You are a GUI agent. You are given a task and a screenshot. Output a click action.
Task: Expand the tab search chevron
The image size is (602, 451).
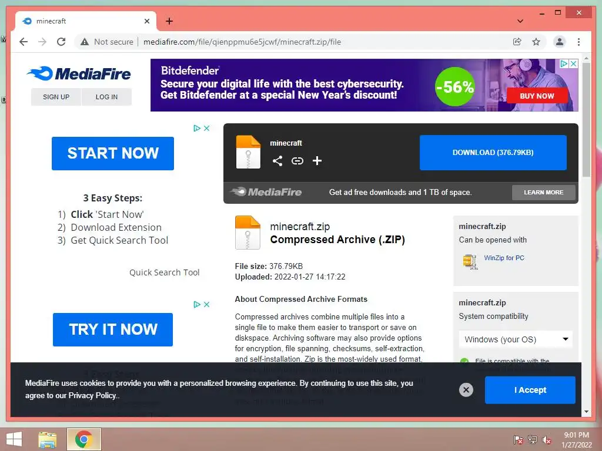520,21
